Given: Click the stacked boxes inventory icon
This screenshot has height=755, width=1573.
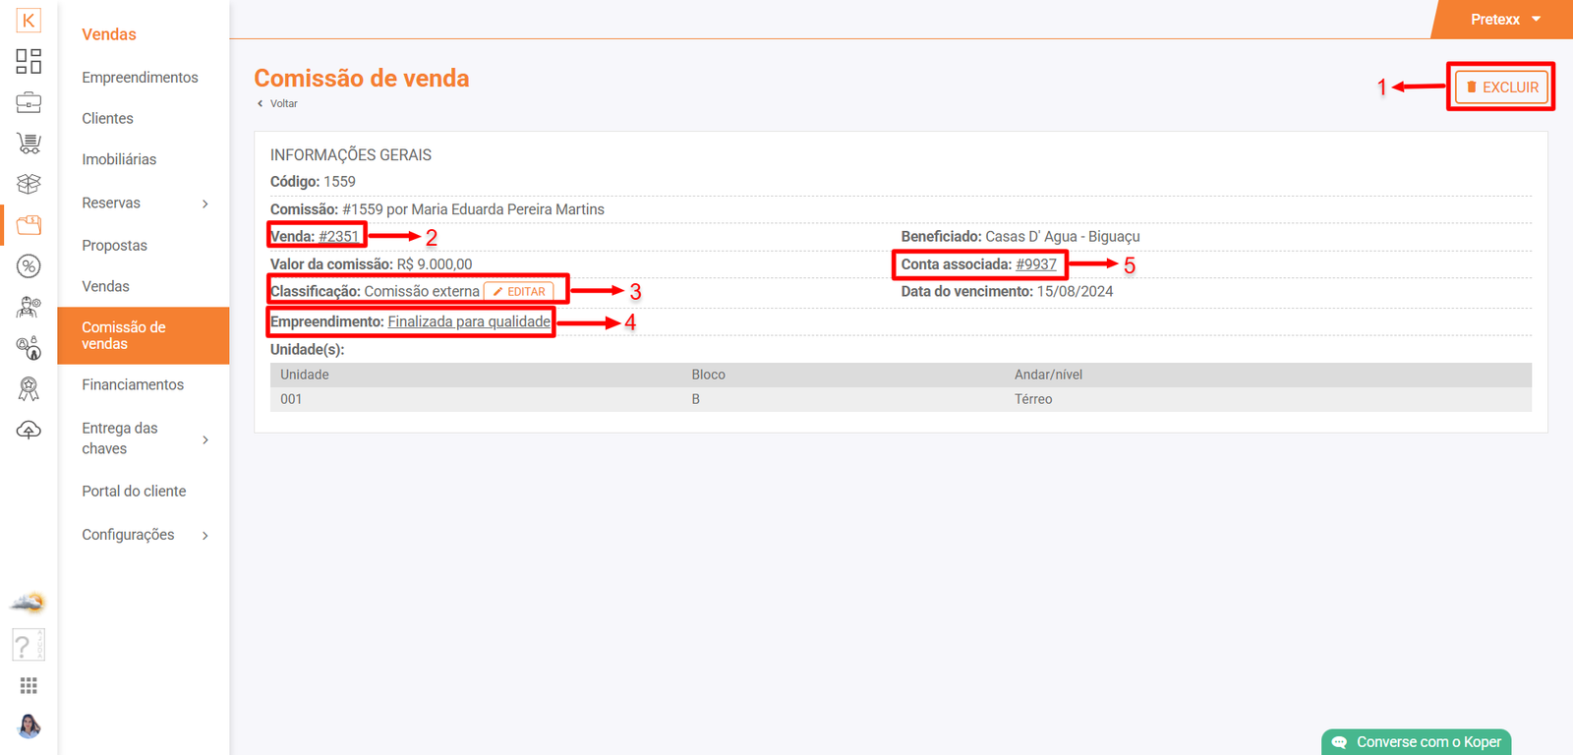Looking at the screenshot, I should pos(29,184).
